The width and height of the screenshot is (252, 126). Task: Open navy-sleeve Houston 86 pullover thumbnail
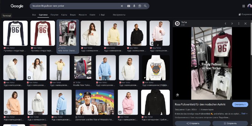point(15,33)
